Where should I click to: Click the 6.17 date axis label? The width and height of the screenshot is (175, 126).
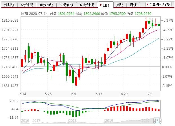click(99, 94)
